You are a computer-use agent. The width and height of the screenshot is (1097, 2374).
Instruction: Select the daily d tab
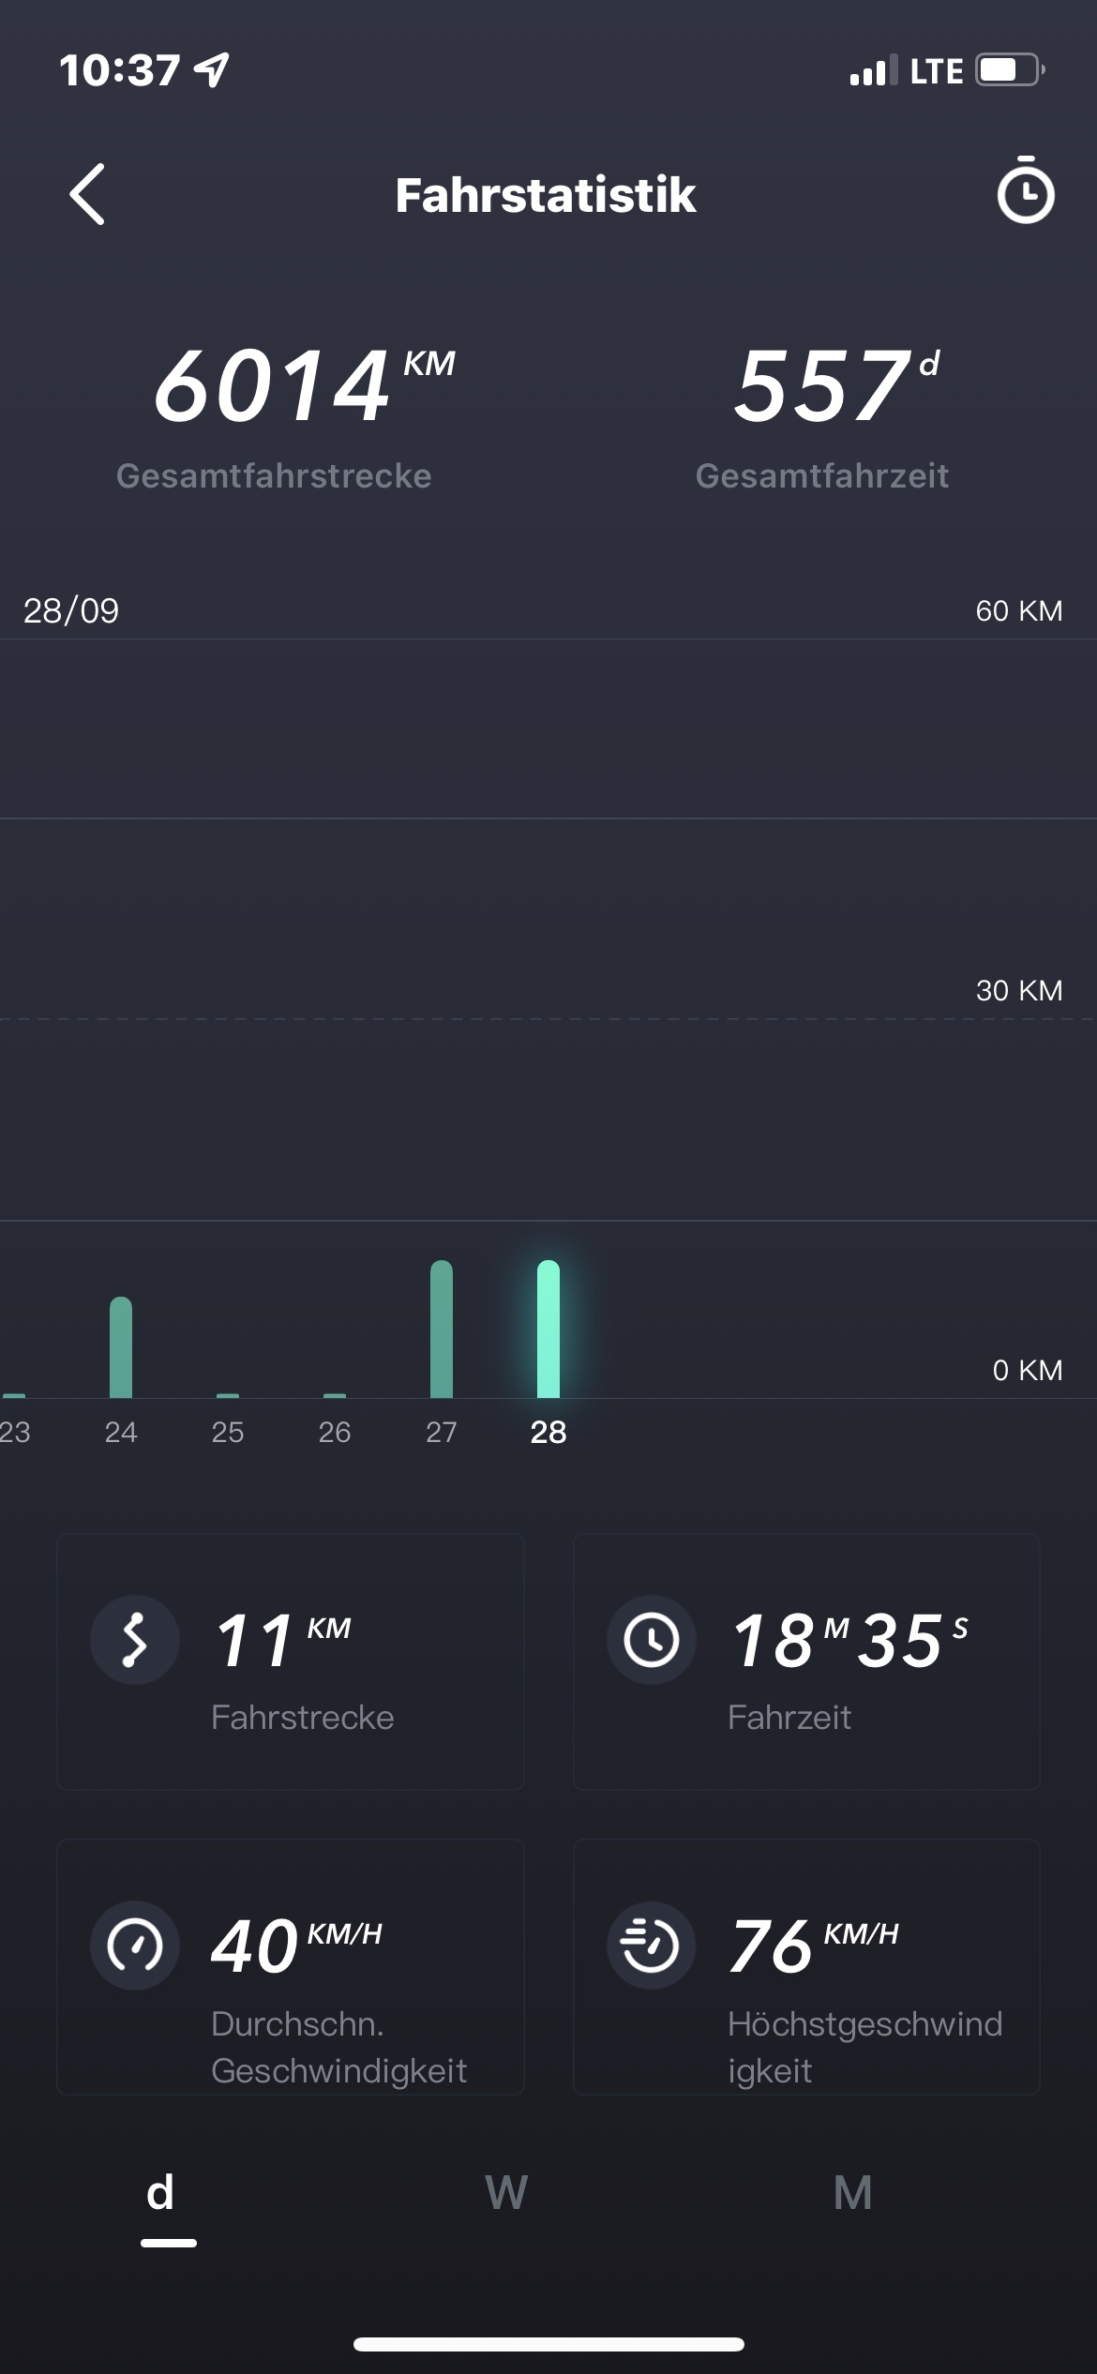coord(161,2193)
